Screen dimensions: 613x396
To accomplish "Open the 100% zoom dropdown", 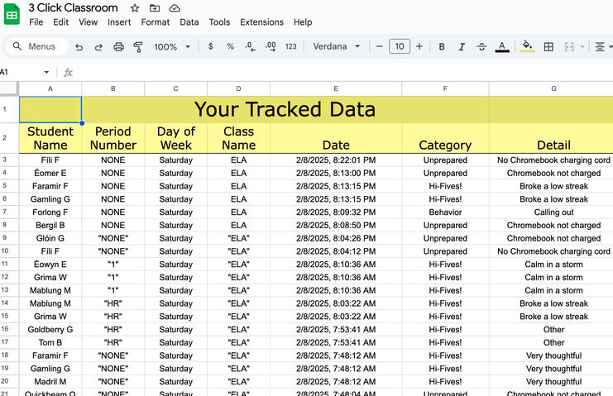I will (x=172, y=47).
